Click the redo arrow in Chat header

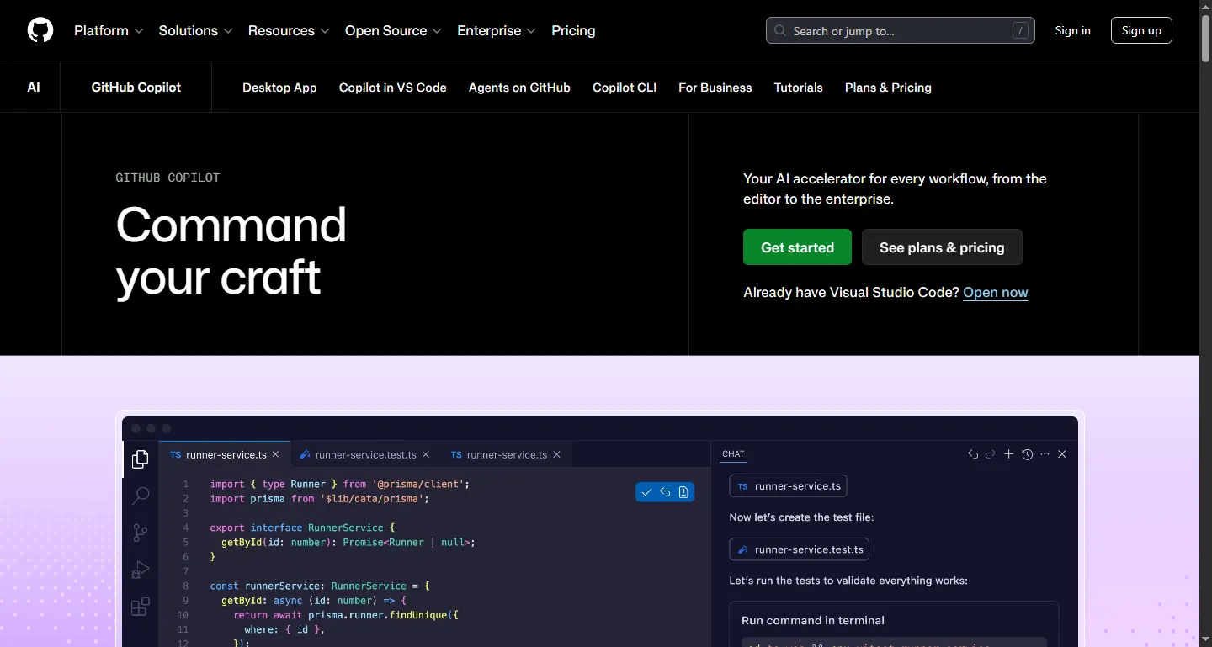pyautogui.click(x=991, y=454)
